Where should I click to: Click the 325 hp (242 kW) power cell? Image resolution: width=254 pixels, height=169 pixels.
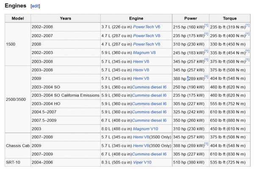(x=190, y=112)
